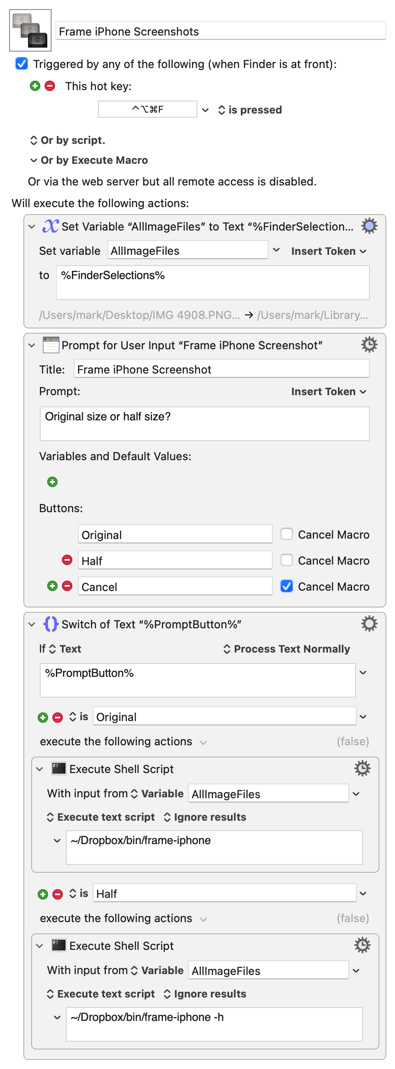Viewport: 395px width, 1069px height.
Task: Enable Cancel Macro for the Original button
Action: coord(287,534)
